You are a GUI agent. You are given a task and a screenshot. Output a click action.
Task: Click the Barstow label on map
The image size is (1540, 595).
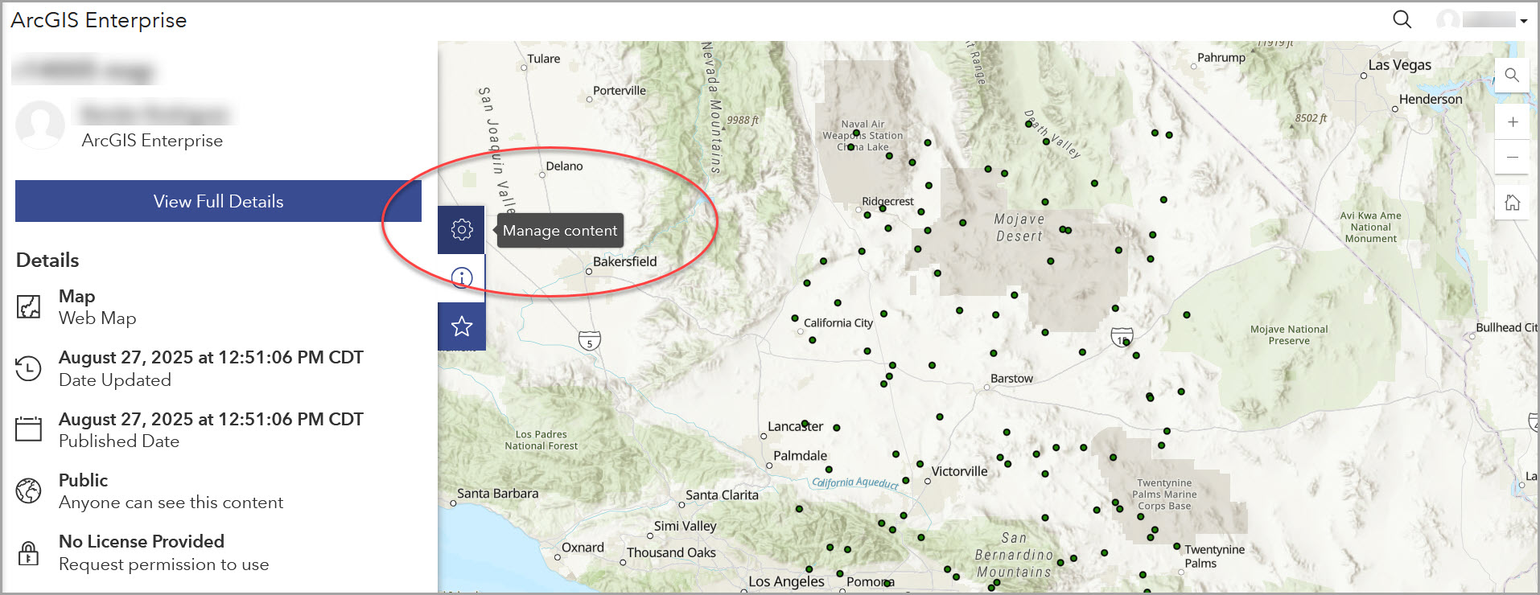pos(1011,378)
